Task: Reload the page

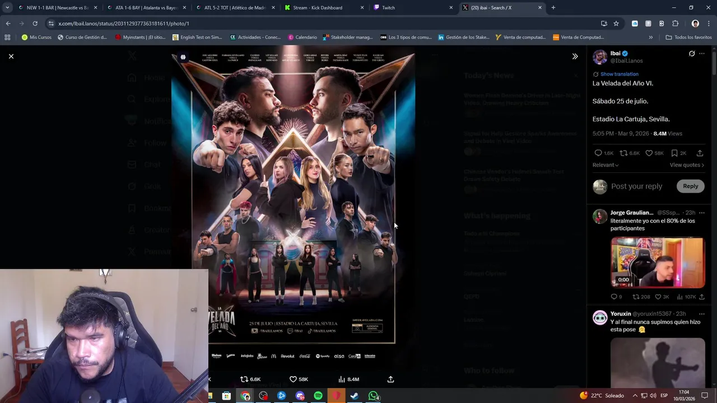Action: 35,24
